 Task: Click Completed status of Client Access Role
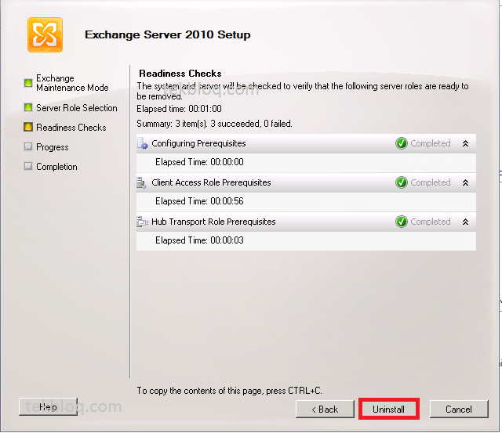coord(431,182)
